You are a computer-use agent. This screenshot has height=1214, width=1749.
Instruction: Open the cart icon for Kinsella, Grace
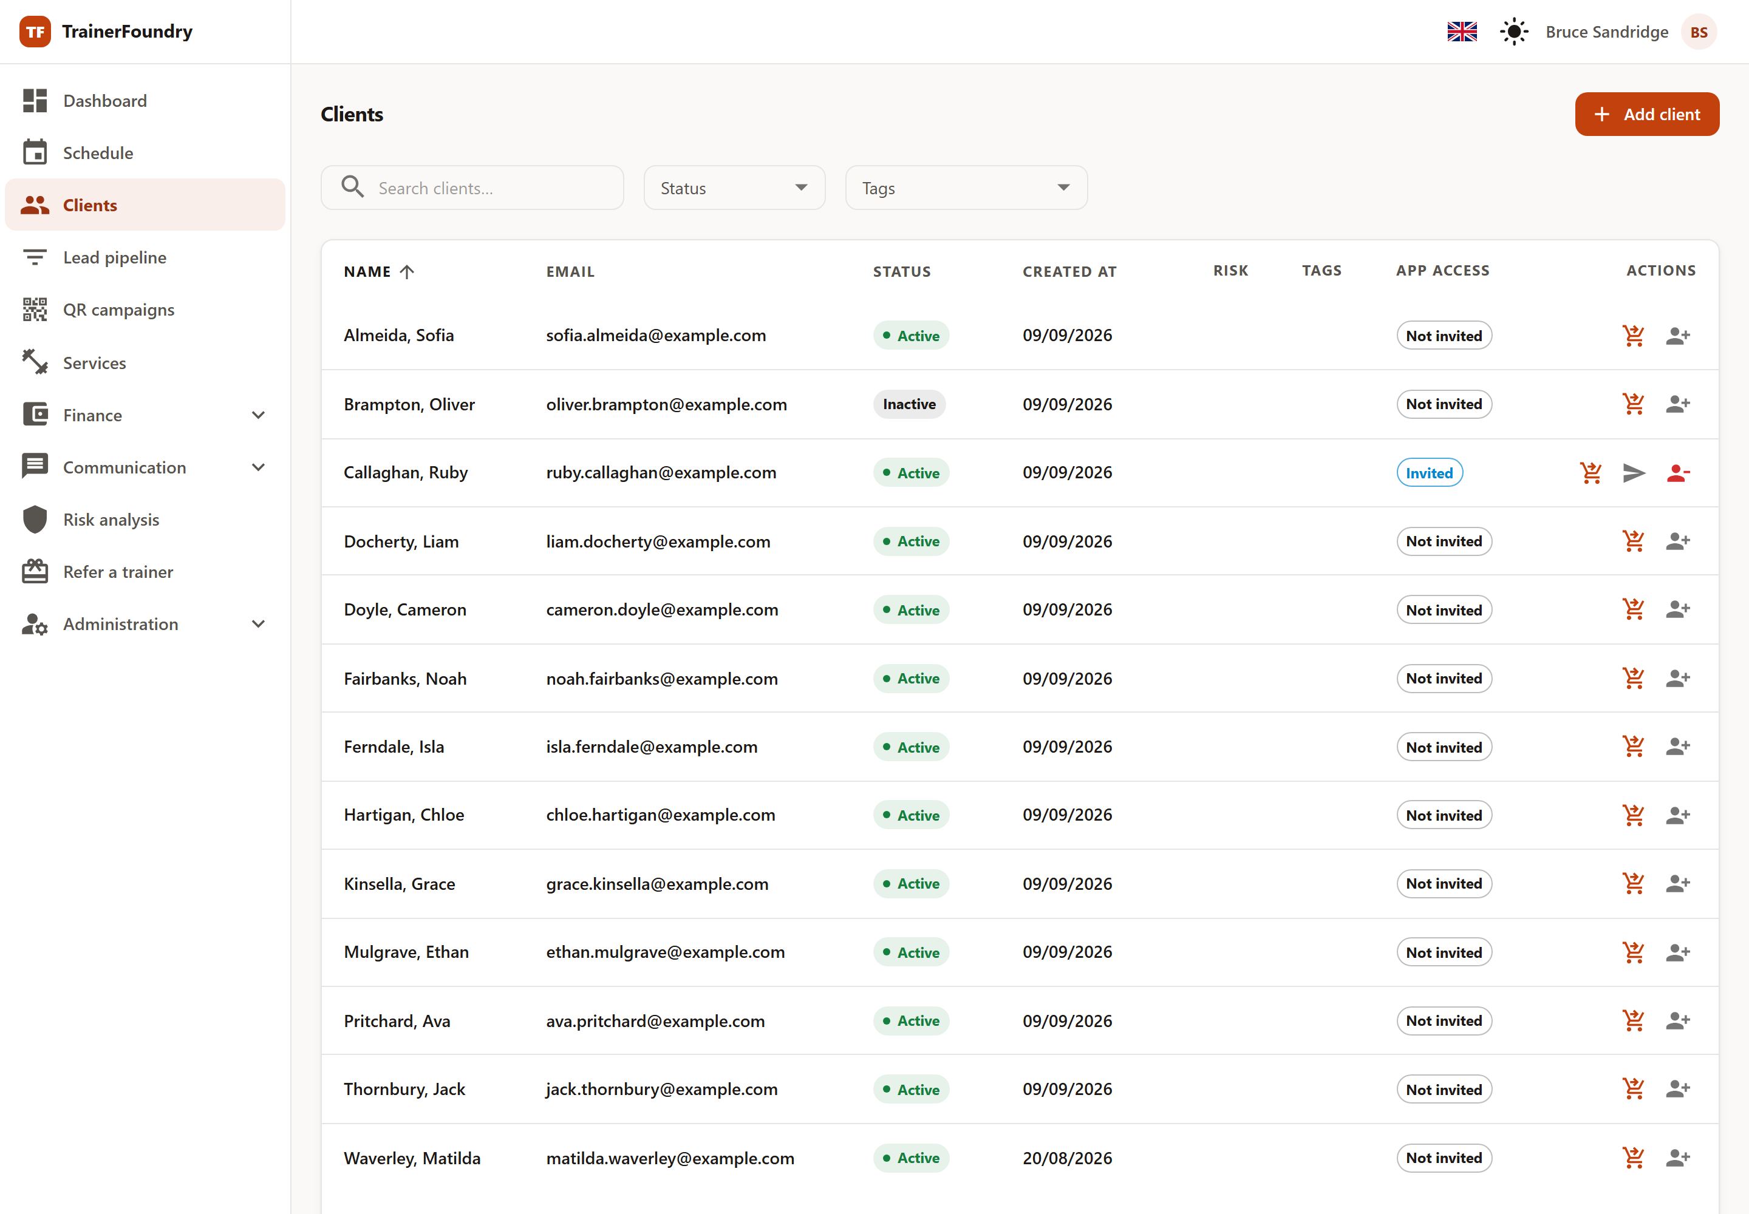1634,883
